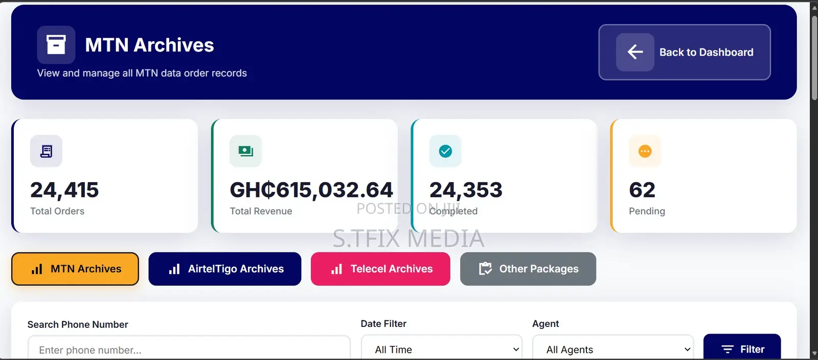Open the All Time date filter dropdown
The image size is (818, 360).
(x=442, y=348)
